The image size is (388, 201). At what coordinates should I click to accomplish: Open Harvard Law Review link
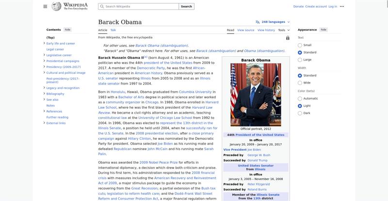point(155,110)
